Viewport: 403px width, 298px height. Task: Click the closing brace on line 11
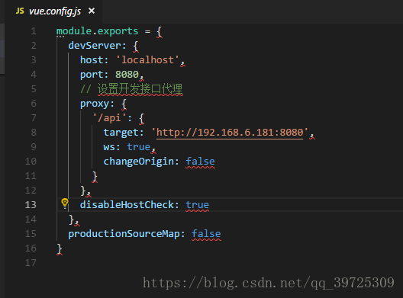(95, 176)
